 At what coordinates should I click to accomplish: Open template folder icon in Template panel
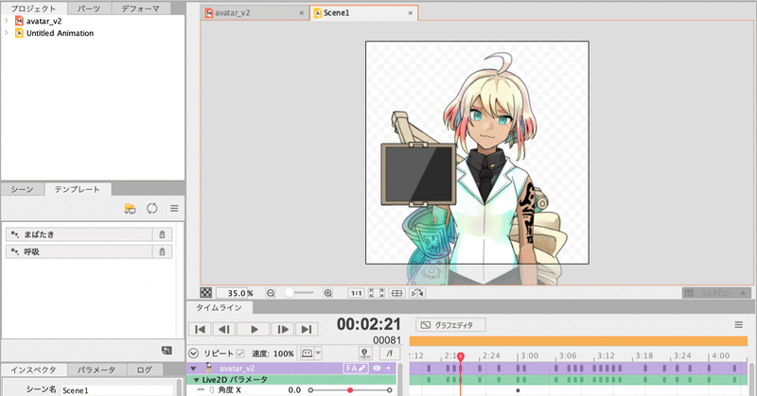[x=130, y=208]
